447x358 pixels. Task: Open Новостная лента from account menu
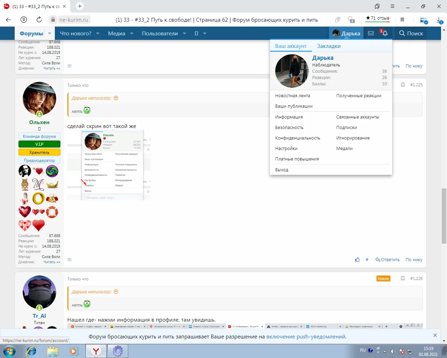pyautogui.click(x=293, y=96)
